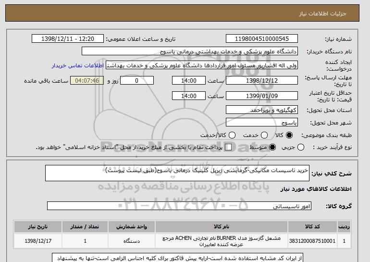Image resolution: width=370 pixels, height=262 pixels.
Task: Choose the جزیی purchase process option
Action: coord(301,147)
